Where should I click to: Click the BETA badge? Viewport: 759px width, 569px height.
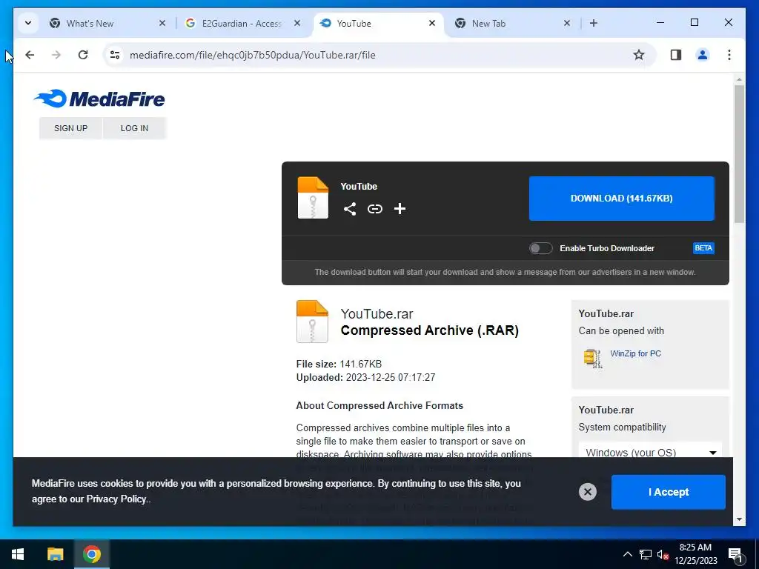(x=703, y=248)
